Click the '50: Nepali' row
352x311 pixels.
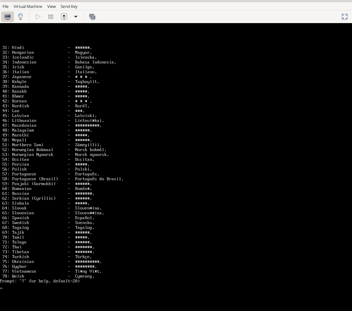(x=47, y=140)
